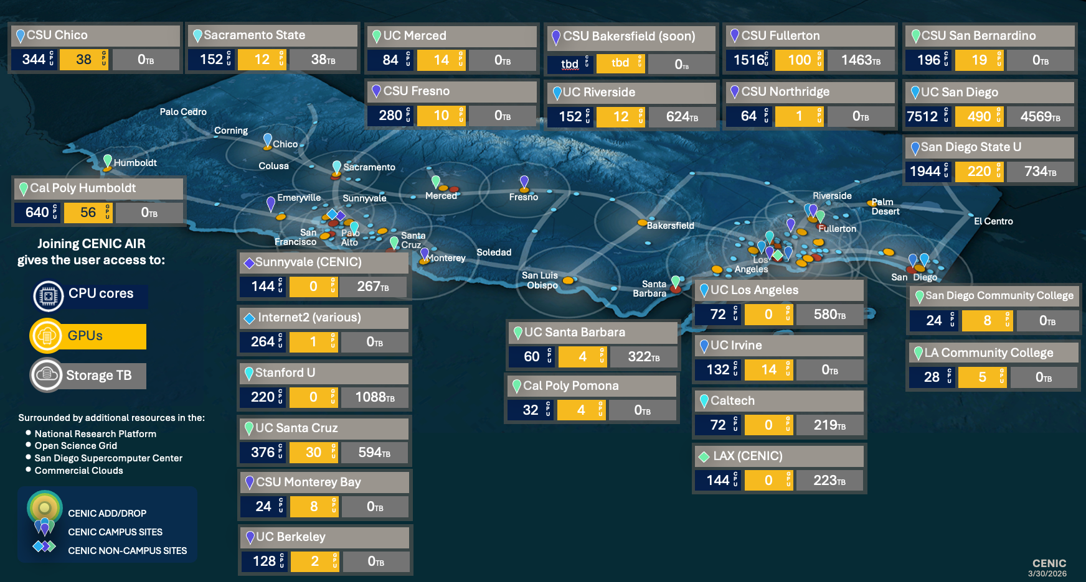The height and width of the screenshot is (582, 1086).
Task: Click the Bakersfield add/drop marker on the map
Action: pos(642,223)
